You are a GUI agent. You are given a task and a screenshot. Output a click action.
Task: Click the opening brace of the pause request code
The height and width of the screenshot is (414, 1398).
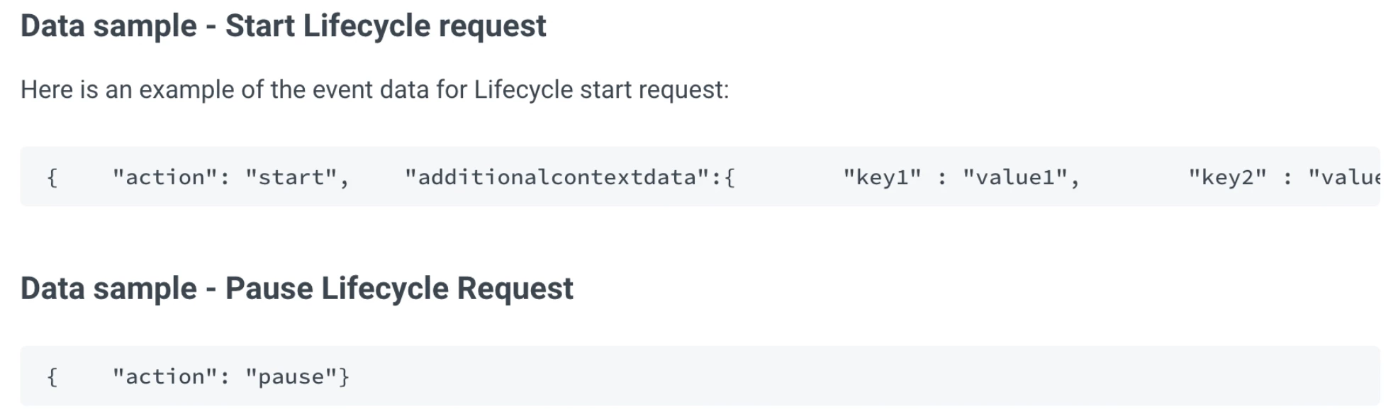(52, 376)
